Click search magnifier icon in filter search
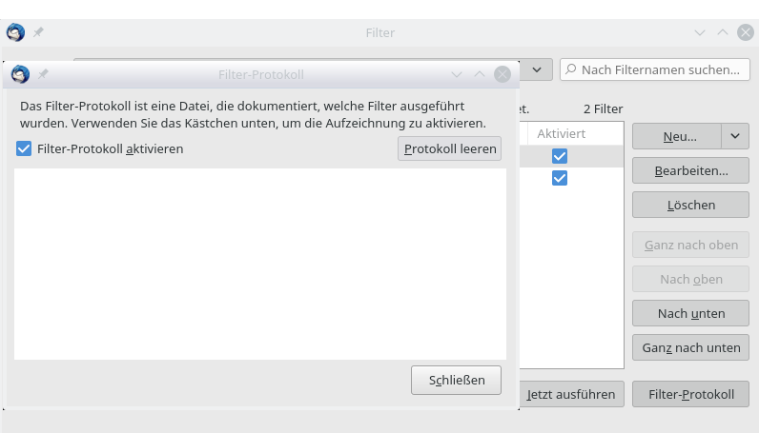The image size is (759, 433). (x=571, y=69)
